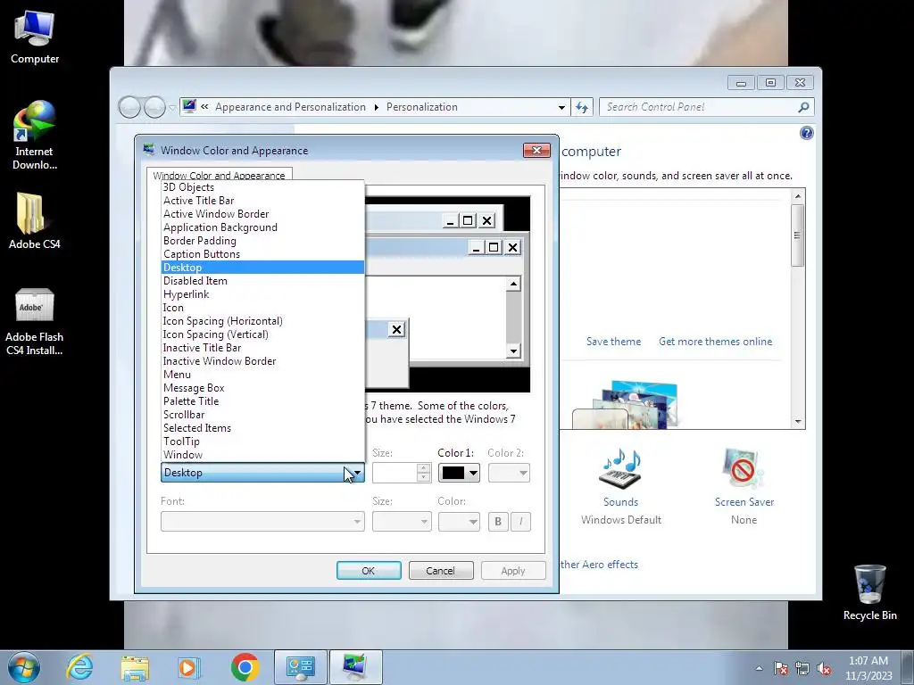Open the Computer desktop icon

point(35,37)
